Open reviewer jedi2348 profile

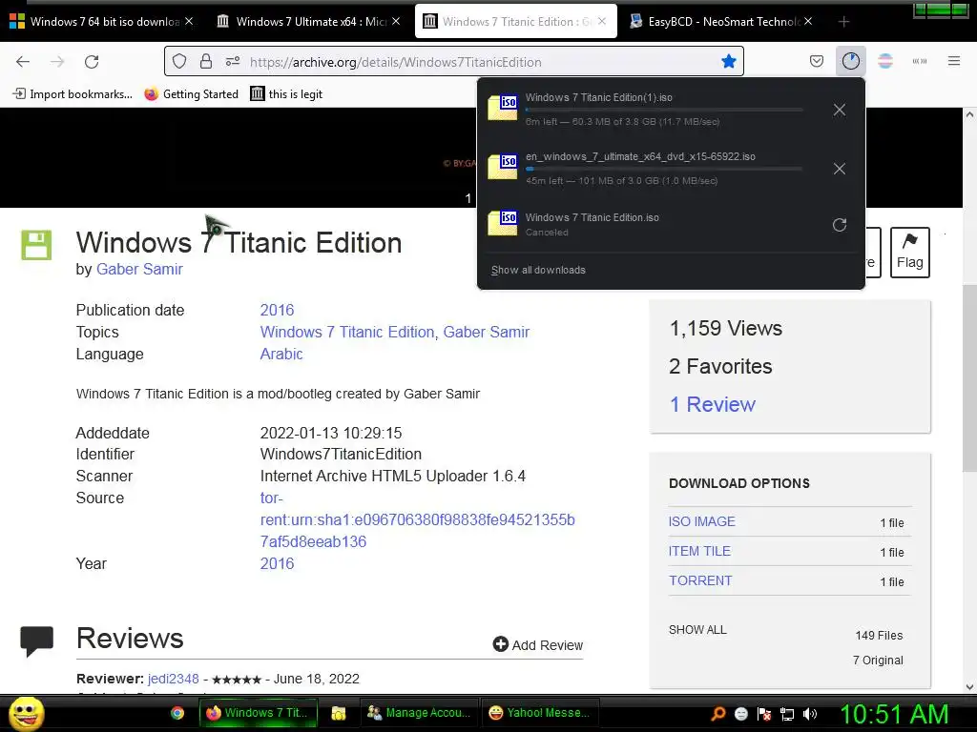(x=174, y=679)
